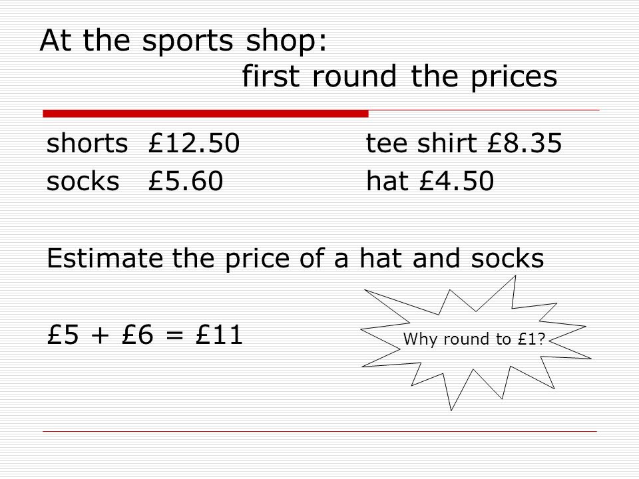Click the word 'prices' in the subtitle
The width and height of the screenshot is (639, 479).
pyautogui.click(x=514, y=77)
